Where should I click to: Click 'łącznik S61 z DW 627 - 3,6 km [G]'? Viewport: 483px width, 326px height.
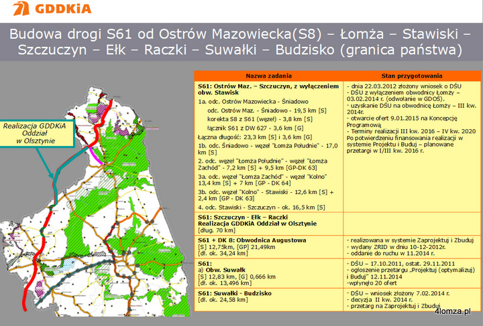[x=256, y=128]
